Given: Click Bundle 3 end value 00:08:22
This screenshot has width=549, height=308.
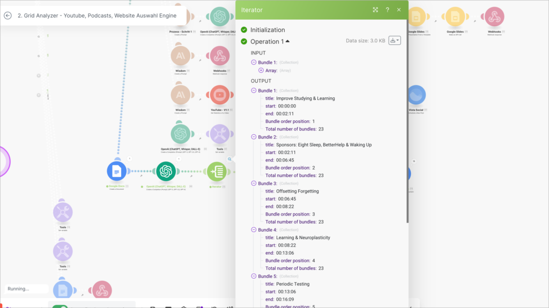Looking at the screenshot, I should pos(285,206).
